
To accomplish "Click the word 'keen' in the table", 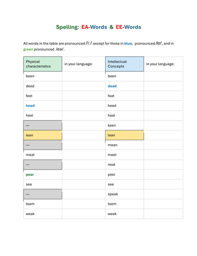I will (112, 125).
